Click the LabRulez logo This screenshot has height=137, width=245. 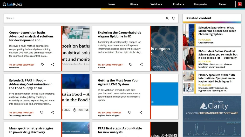[x=12, y=4]
